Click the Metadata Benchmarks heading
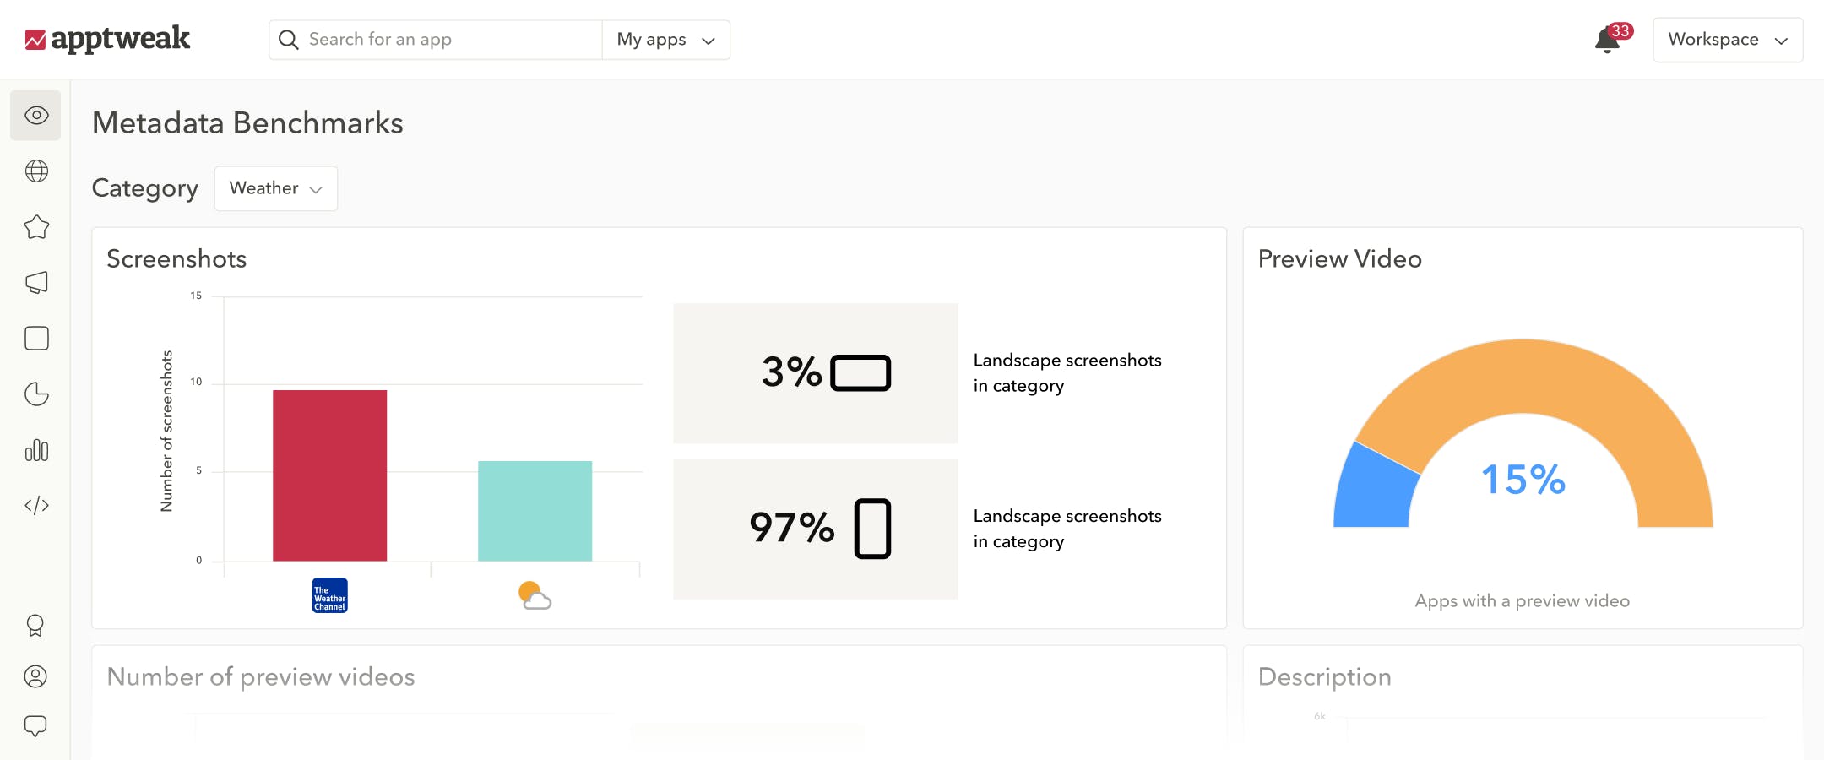 coord(247,122)
